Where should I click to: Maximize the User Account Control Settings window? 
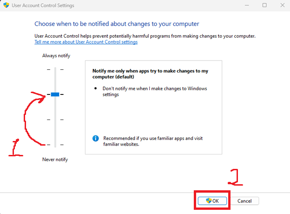264,5
